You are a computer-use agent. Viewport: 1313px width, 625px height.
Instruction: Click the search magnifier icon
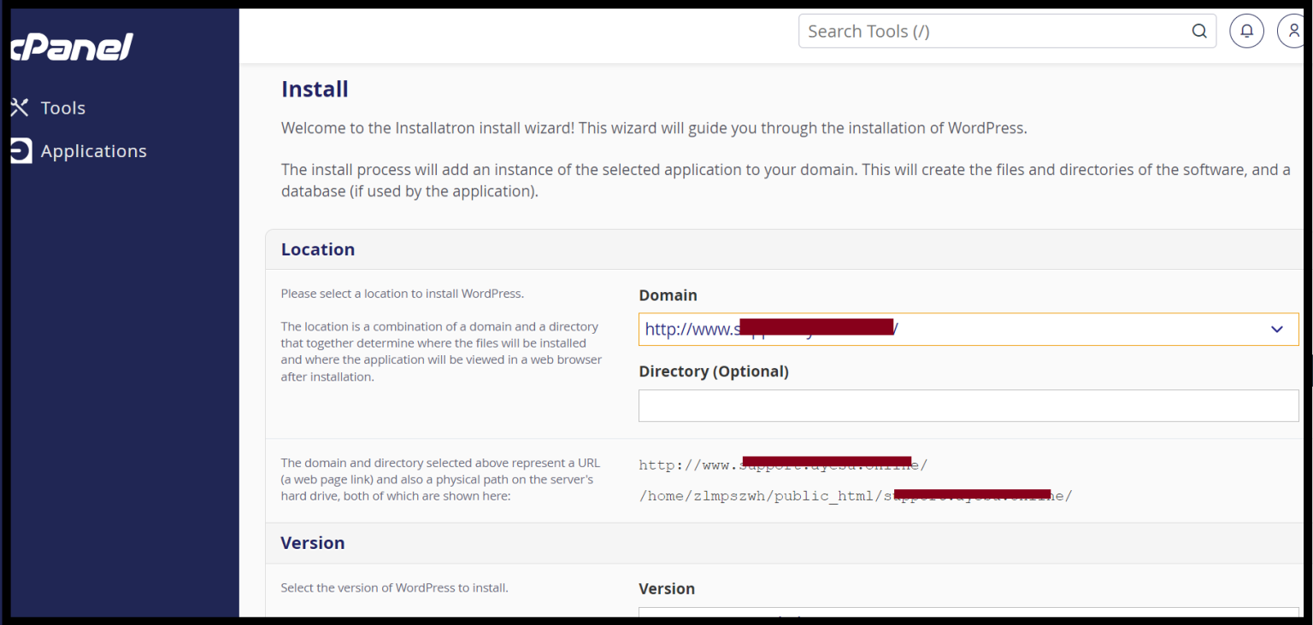pyautogui.click(x=1199, y=32)
